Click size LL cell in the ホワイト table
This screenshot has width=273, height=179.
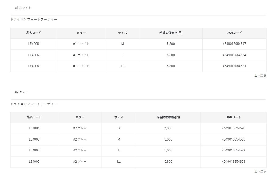(122, 66)
